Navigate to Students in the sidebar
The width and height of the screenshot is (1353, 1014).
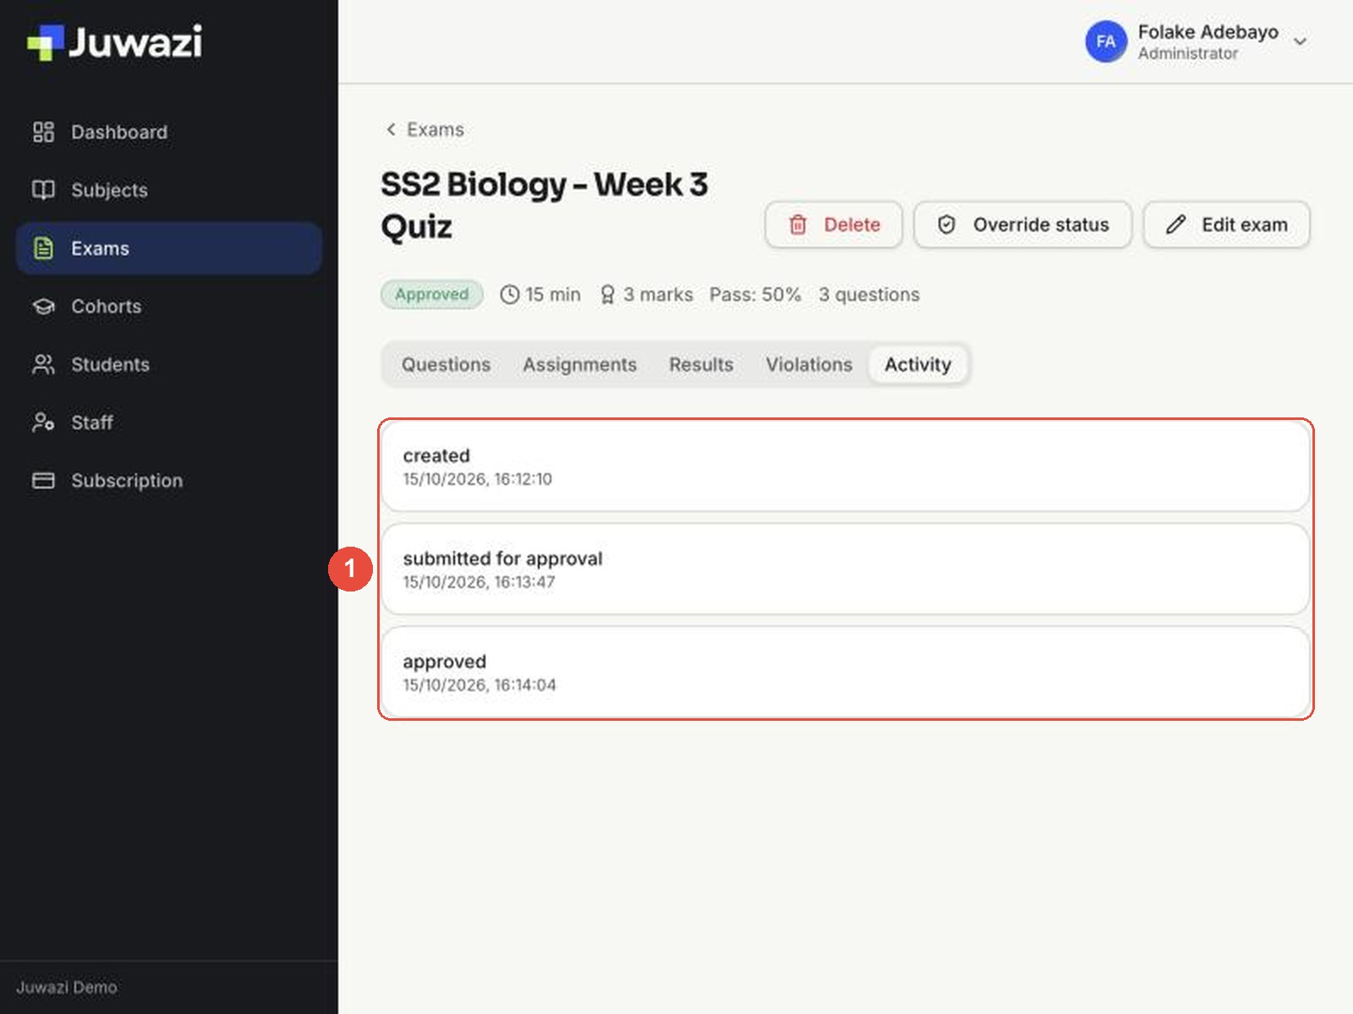click(169, 364)
